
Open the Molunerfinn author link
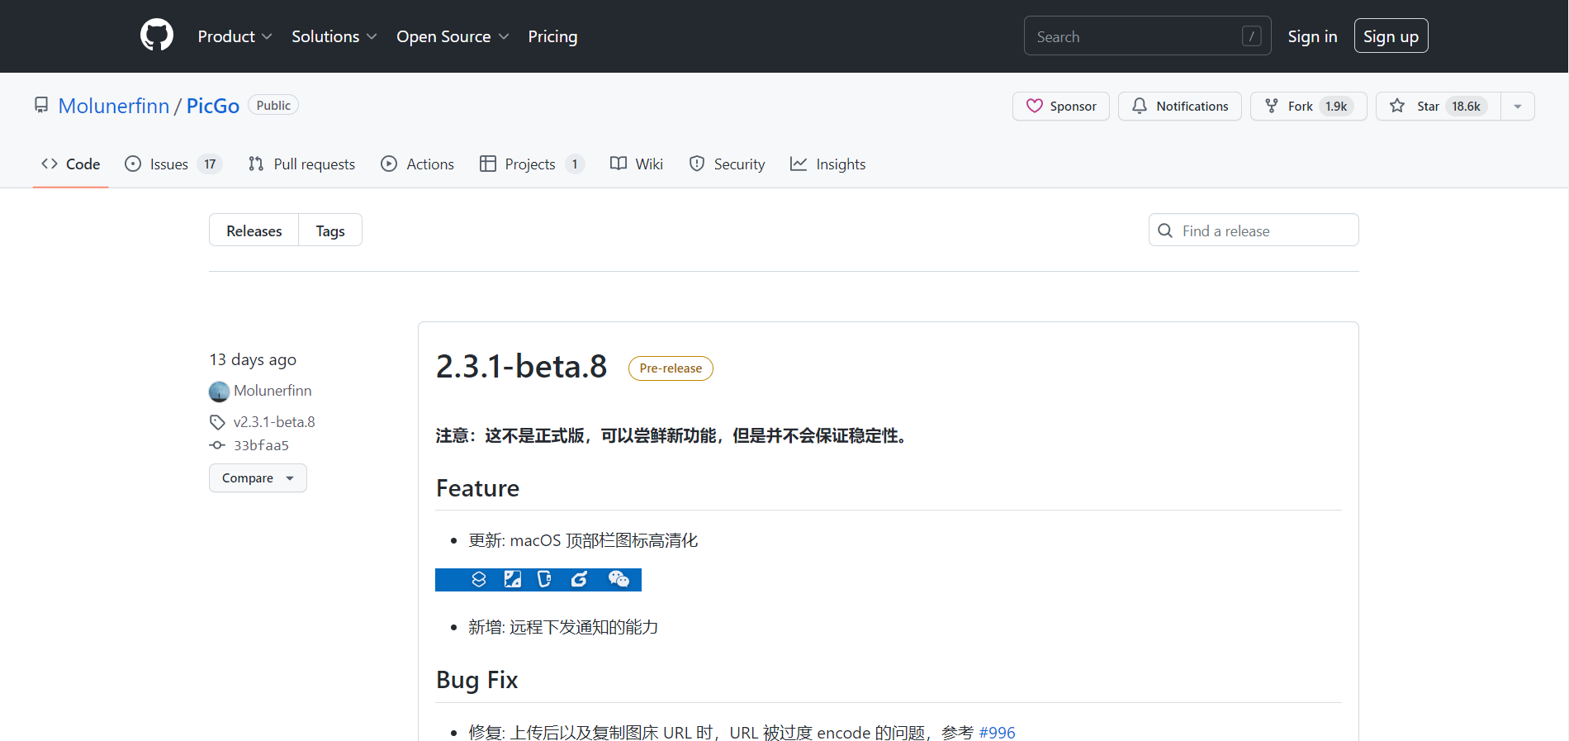click(273, 391)
